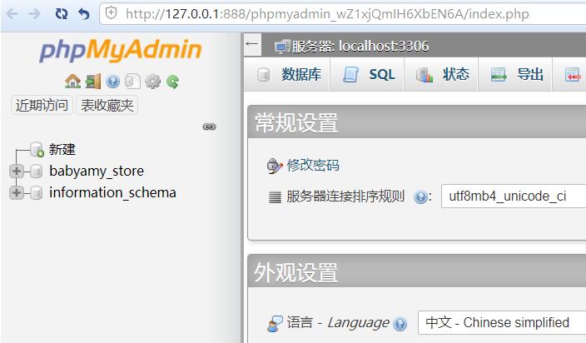586x343 pixels.
Task: Click 新建 to create a database
Action: tap(62, 150)
